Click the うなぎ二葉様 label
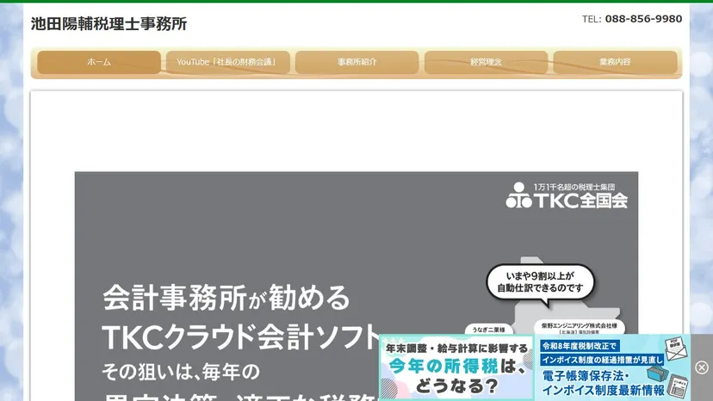The height and width of the screenshot is (401, 713). tap(489, 330)
